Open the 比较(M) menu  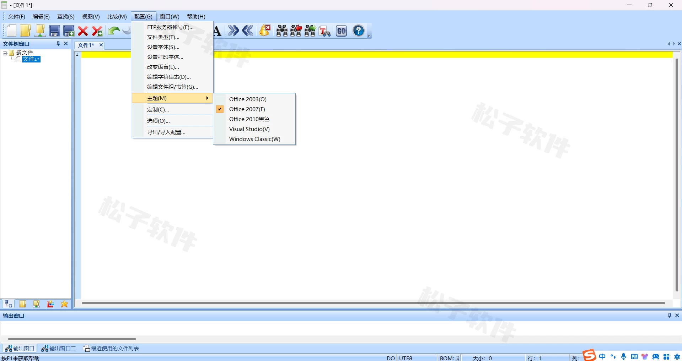coord(117,16)
